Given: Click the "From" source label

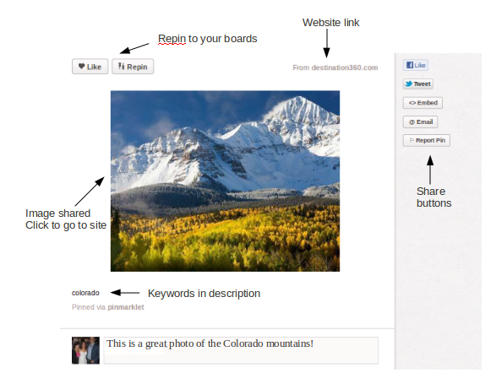Looking at the screenshot, I should (x=301, y=68).
